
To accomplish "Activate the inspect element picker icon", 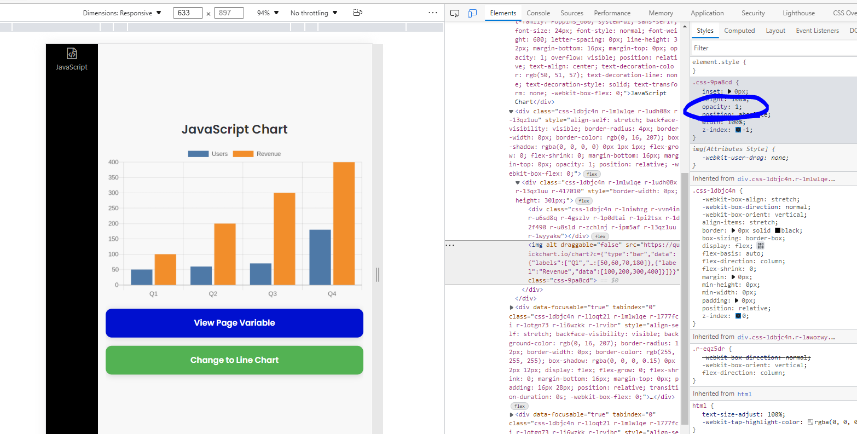I will coord(455,13).
